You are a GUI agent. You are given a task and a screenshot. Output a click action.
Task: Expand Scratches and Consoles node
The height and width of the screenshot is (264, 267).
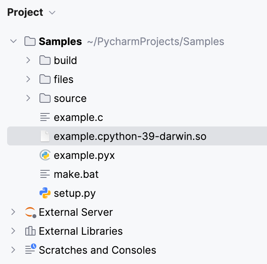[13, 250]
